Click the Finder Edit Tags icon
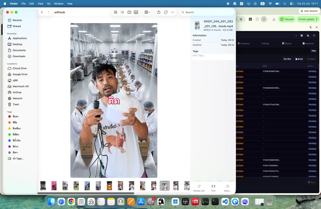Screen dimensions: 321x209 [166, 12]
